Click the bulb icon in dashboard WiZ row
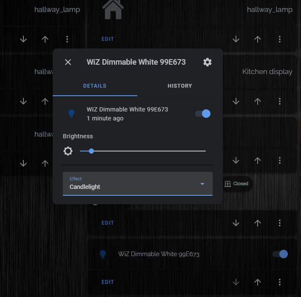This screenshot has width=301, height=297. 103,254
